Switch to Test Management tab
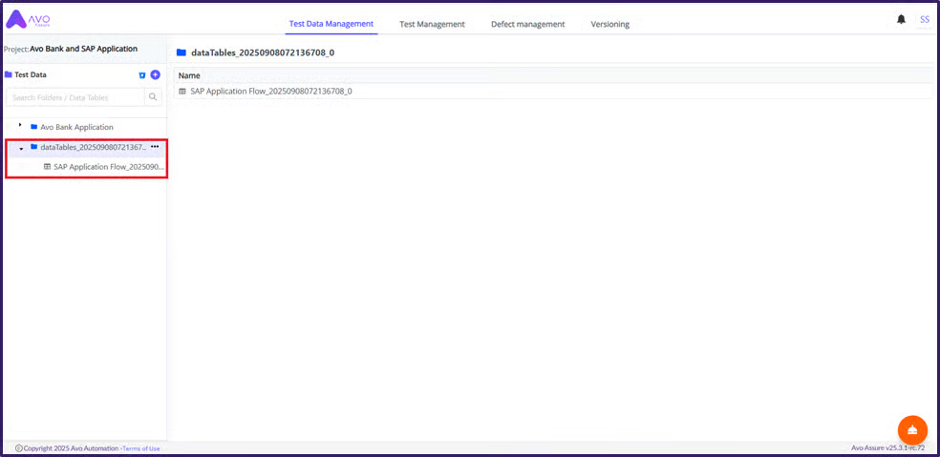 432,24
